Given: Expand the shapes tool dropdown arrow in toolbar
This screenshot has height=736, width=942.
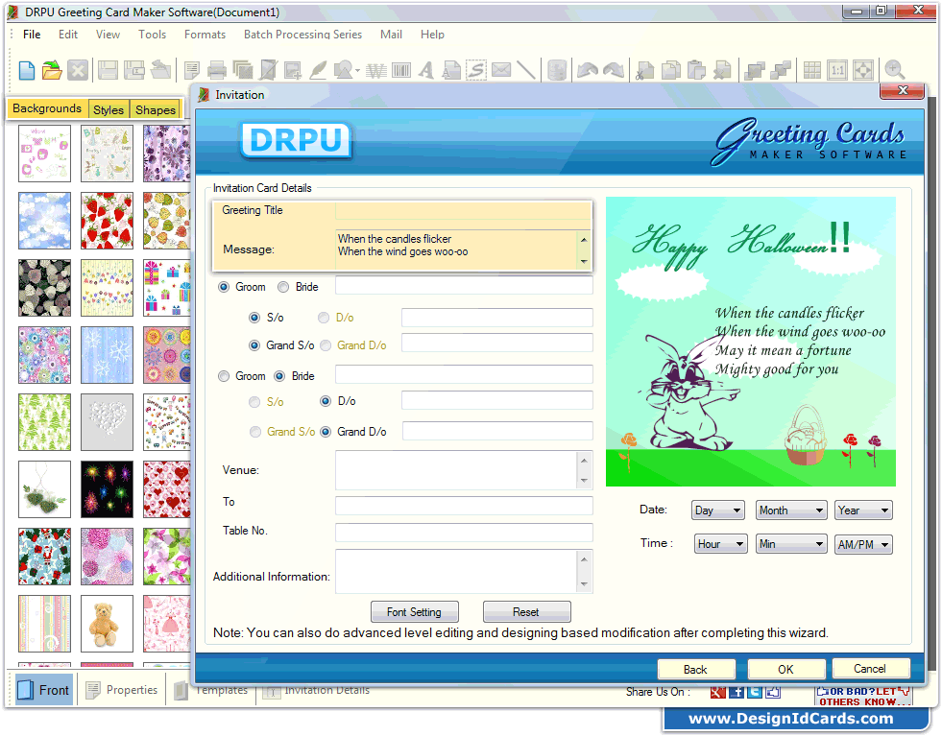Looking at the screenshot, I should click(x=357, y=71).
